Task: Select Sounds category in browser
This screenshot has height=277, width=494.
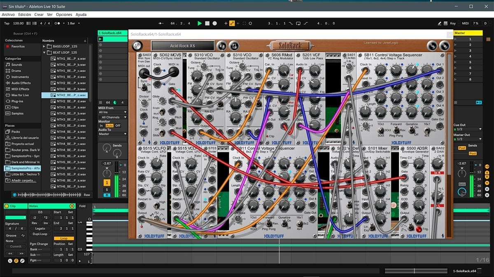Action: click(16, 64)
